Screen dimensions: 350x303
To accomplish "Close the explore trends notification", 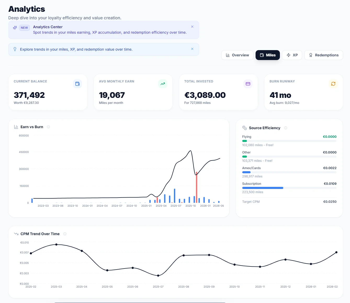I will (192, 49).
